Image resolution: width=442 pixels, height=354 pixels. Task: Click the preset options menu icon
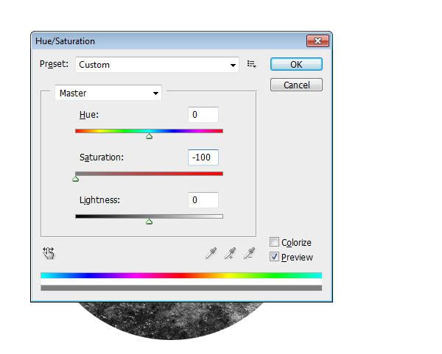(251, 65)
